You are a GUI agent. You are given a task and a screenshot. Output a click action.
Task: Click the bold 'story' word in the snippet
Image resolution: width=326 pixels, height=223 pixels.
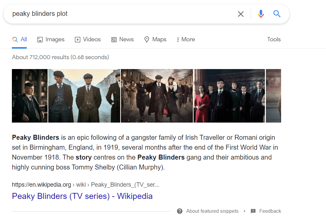pyautogui.click(x=84, y=157)
